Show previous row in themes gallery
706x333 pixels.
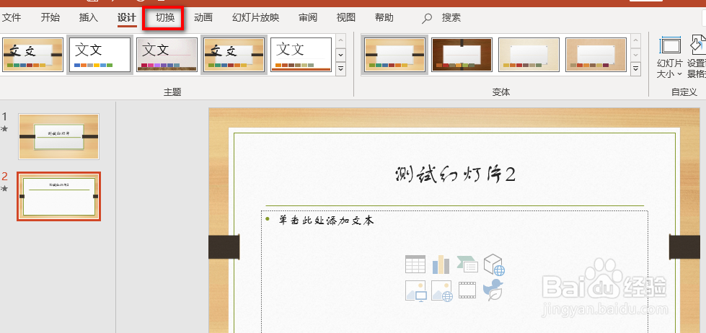pos(341,40)
